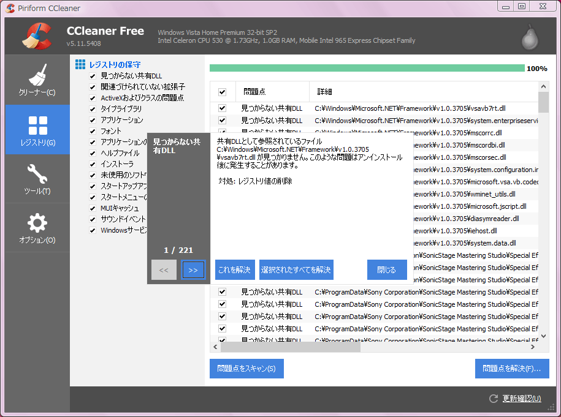The width and height of the screenshot is (561, 417).
Task: Toggle the select-all checkbox in results header
Action: click(x=222, y=92)
